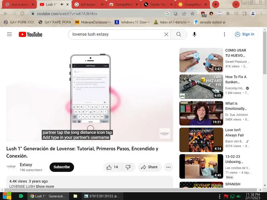Open 'Love Isn't Always Fair' thumbnail
The height and width of the screenshot is (200, 267).
pyautogui.click(x=201, y=140)
